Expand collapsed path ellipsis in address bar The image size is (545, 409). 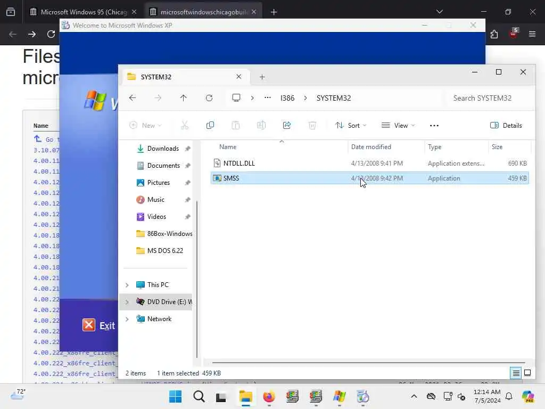pyautogui.click(x=267, y=98)
